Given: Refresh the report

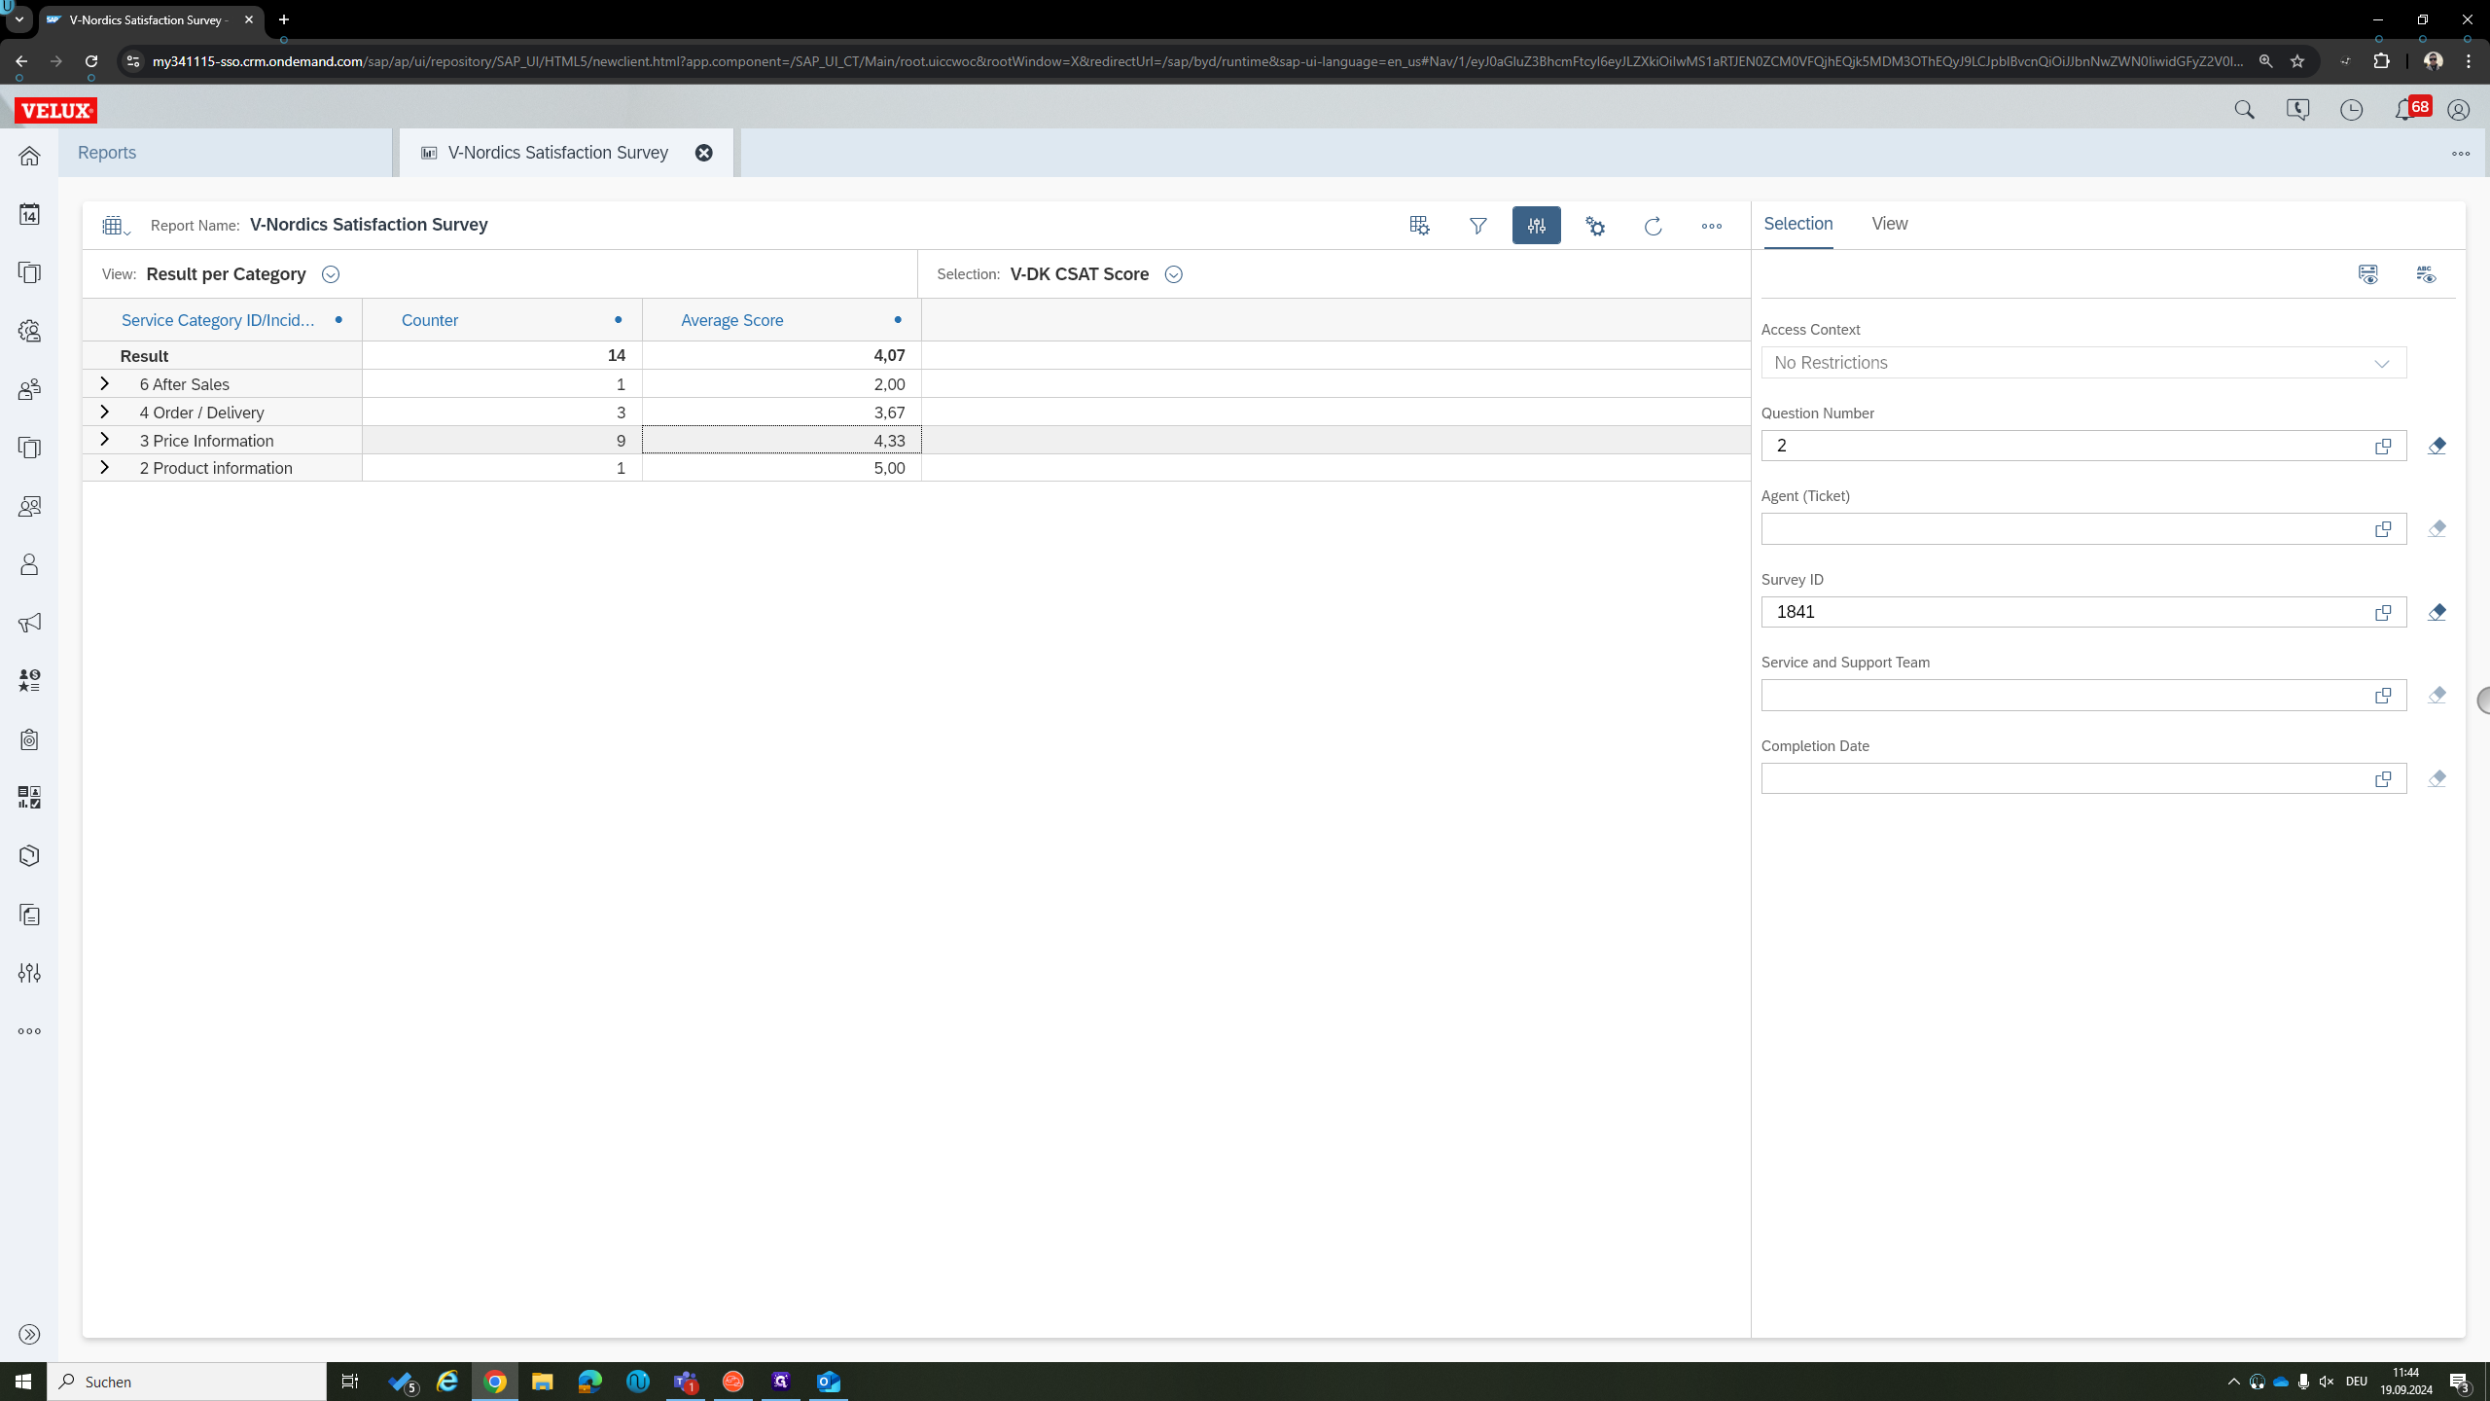Looking at the screenshot, I should (x=1653, y=226).
